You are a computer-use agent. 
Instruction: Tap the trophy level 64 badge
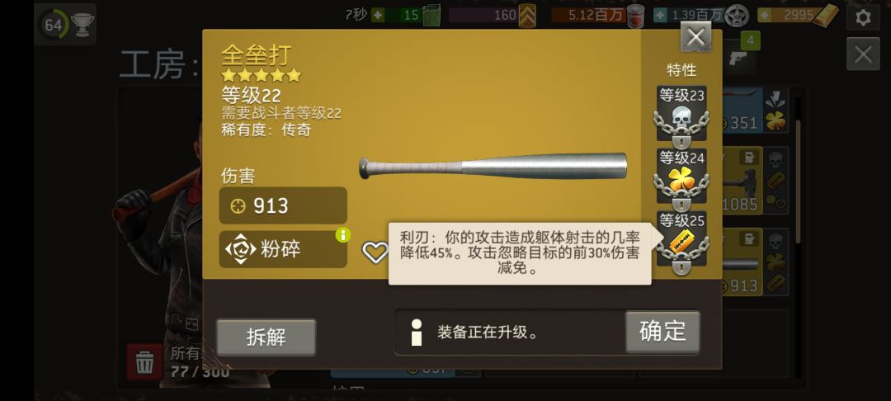pos(65,25)
